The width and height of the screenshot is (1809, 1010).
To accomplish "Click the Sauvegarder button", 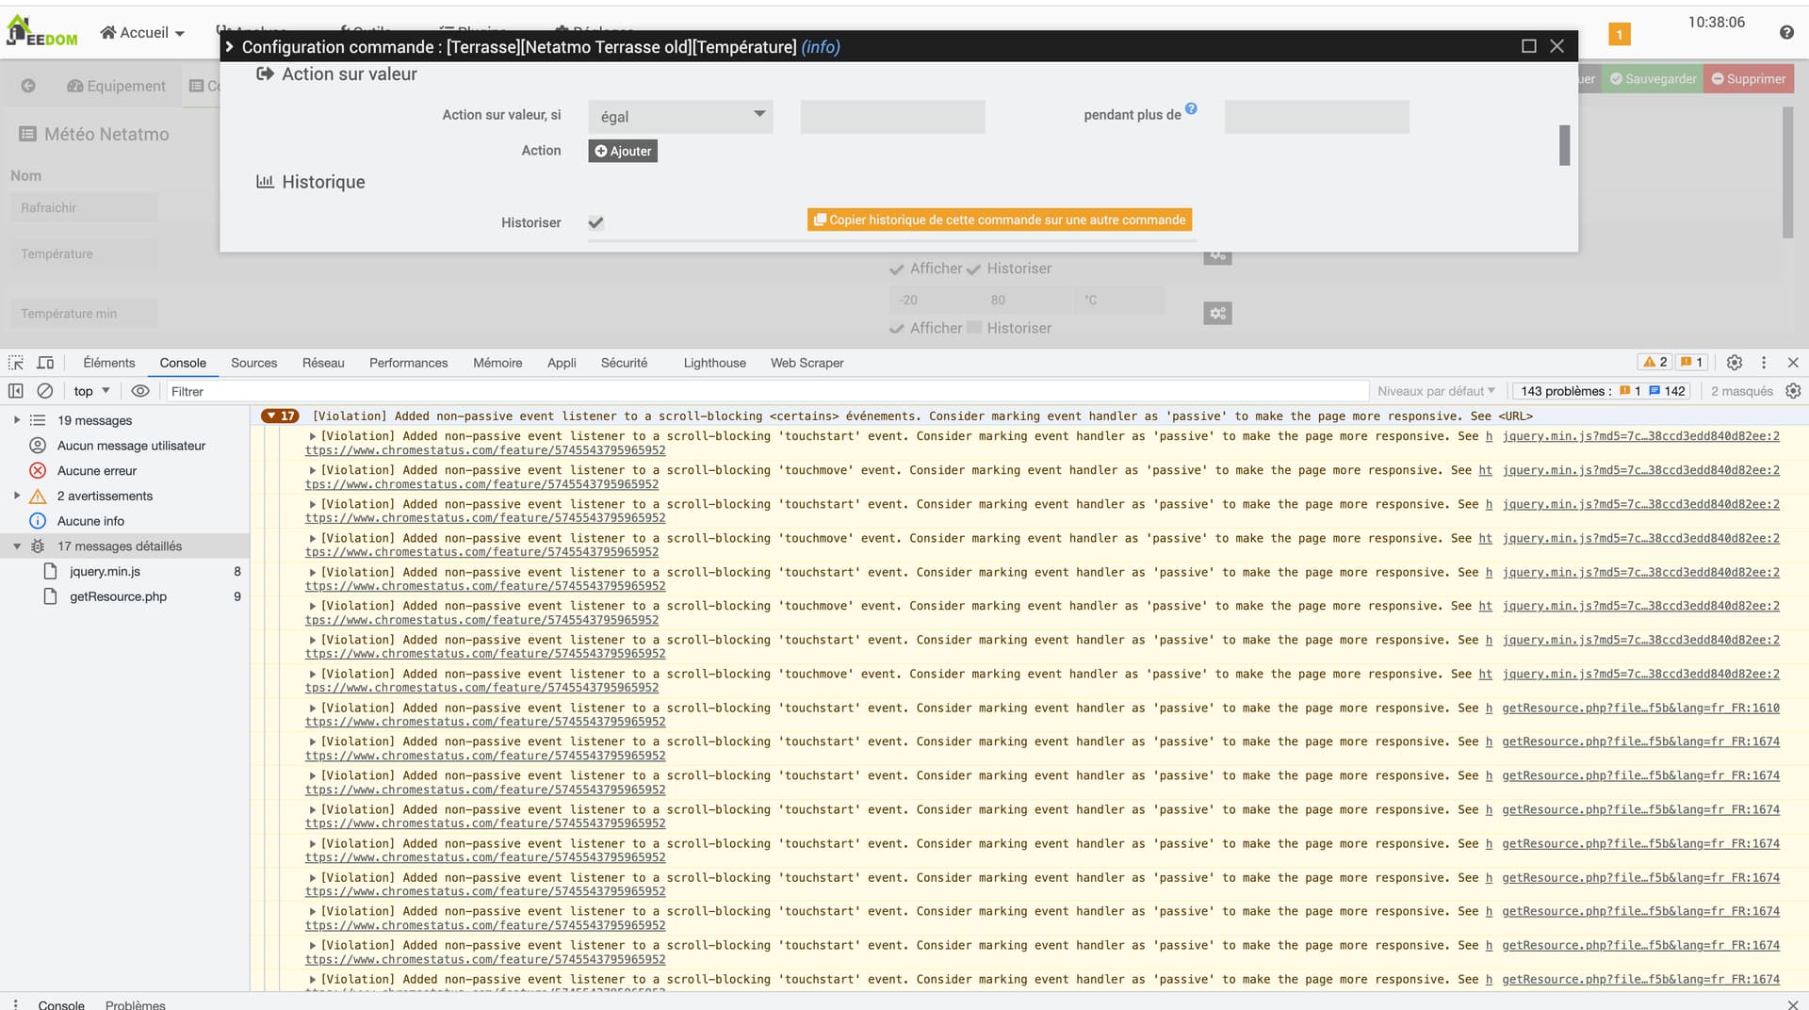I will point(1653,79).
